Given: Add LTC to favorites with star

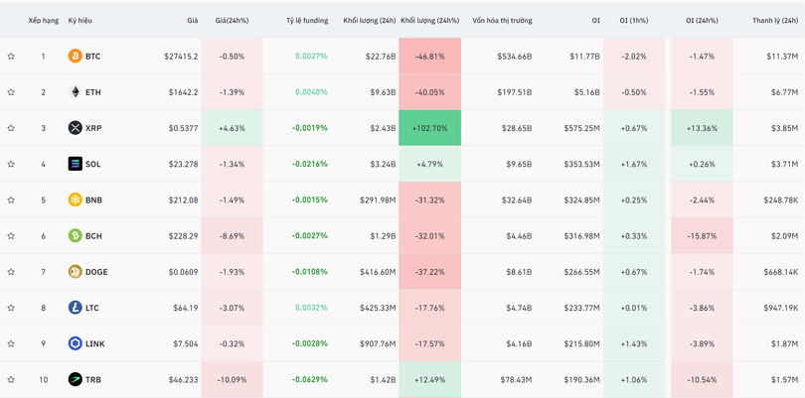Looking at the screenshot, I should click(x=11, y=308).
